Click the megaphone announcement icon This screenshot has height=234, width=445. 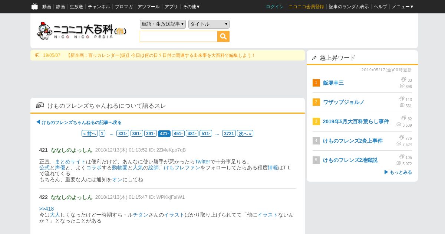37,55
